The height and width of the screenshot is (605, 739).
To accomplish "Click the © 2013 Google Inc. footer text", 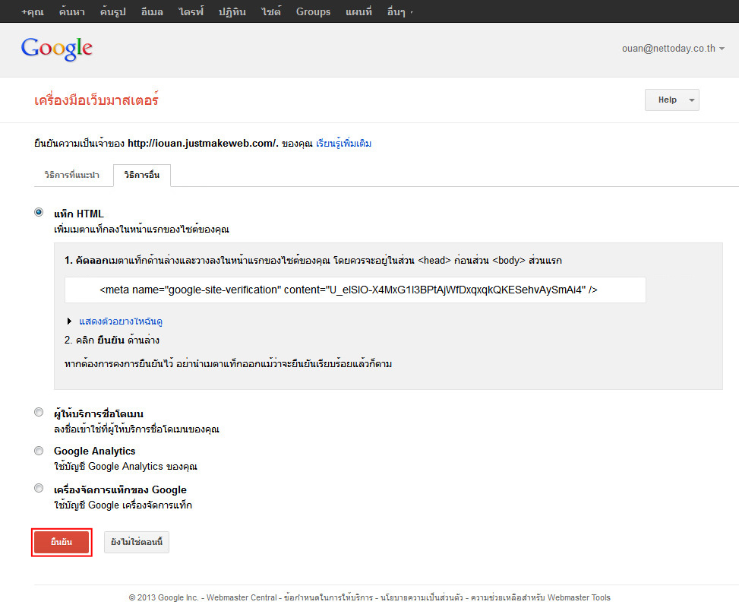I will [x=163, y=597].
